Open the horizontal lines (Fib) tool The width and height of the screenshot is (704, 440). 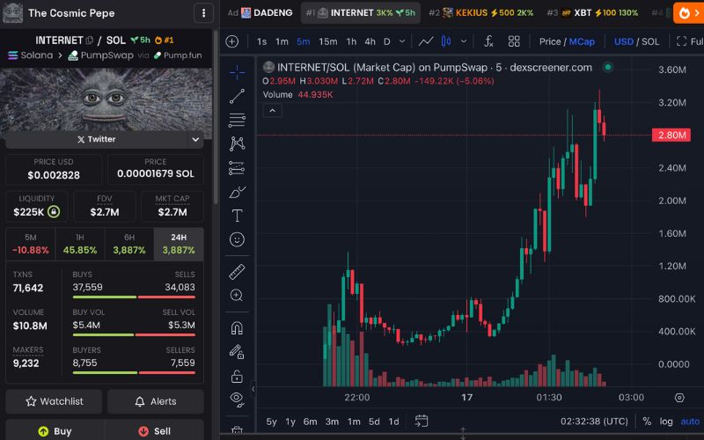point(237,120)
